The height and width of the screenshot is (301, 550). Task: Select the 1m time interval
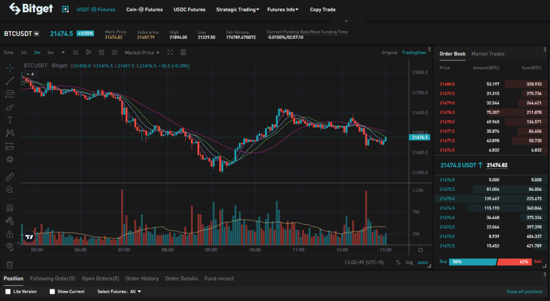[x=24, y=53]
